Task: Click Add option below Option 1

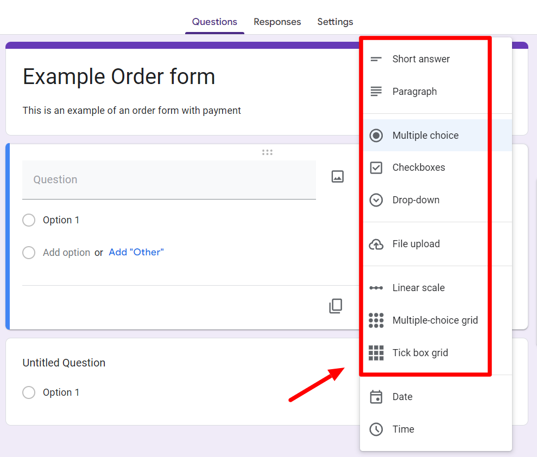Action: click(66, 252)
